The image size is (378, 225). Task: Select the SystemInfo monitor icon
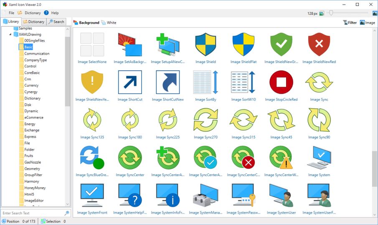click(168, 195)
